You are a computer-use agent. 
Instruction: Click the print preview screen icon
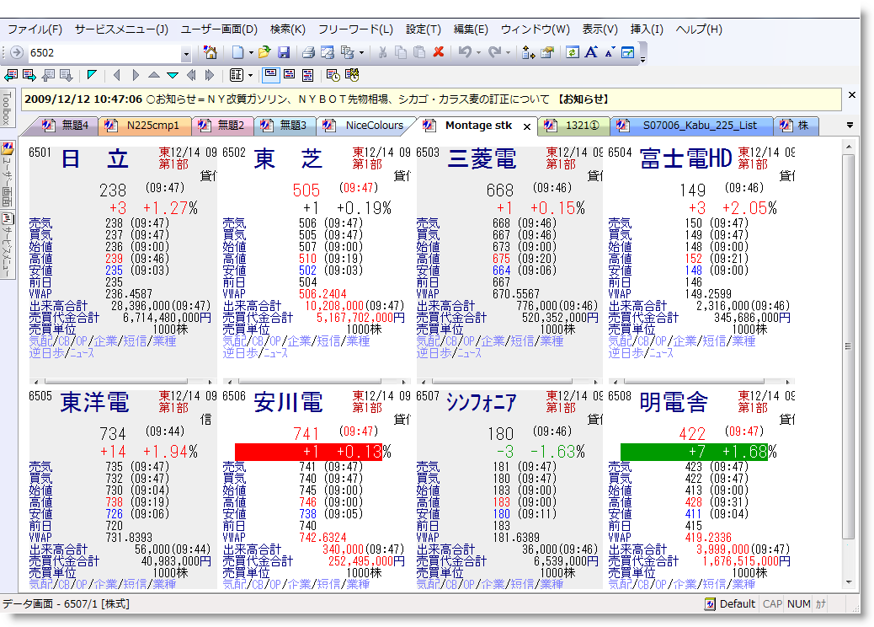[x=328, y=52]
